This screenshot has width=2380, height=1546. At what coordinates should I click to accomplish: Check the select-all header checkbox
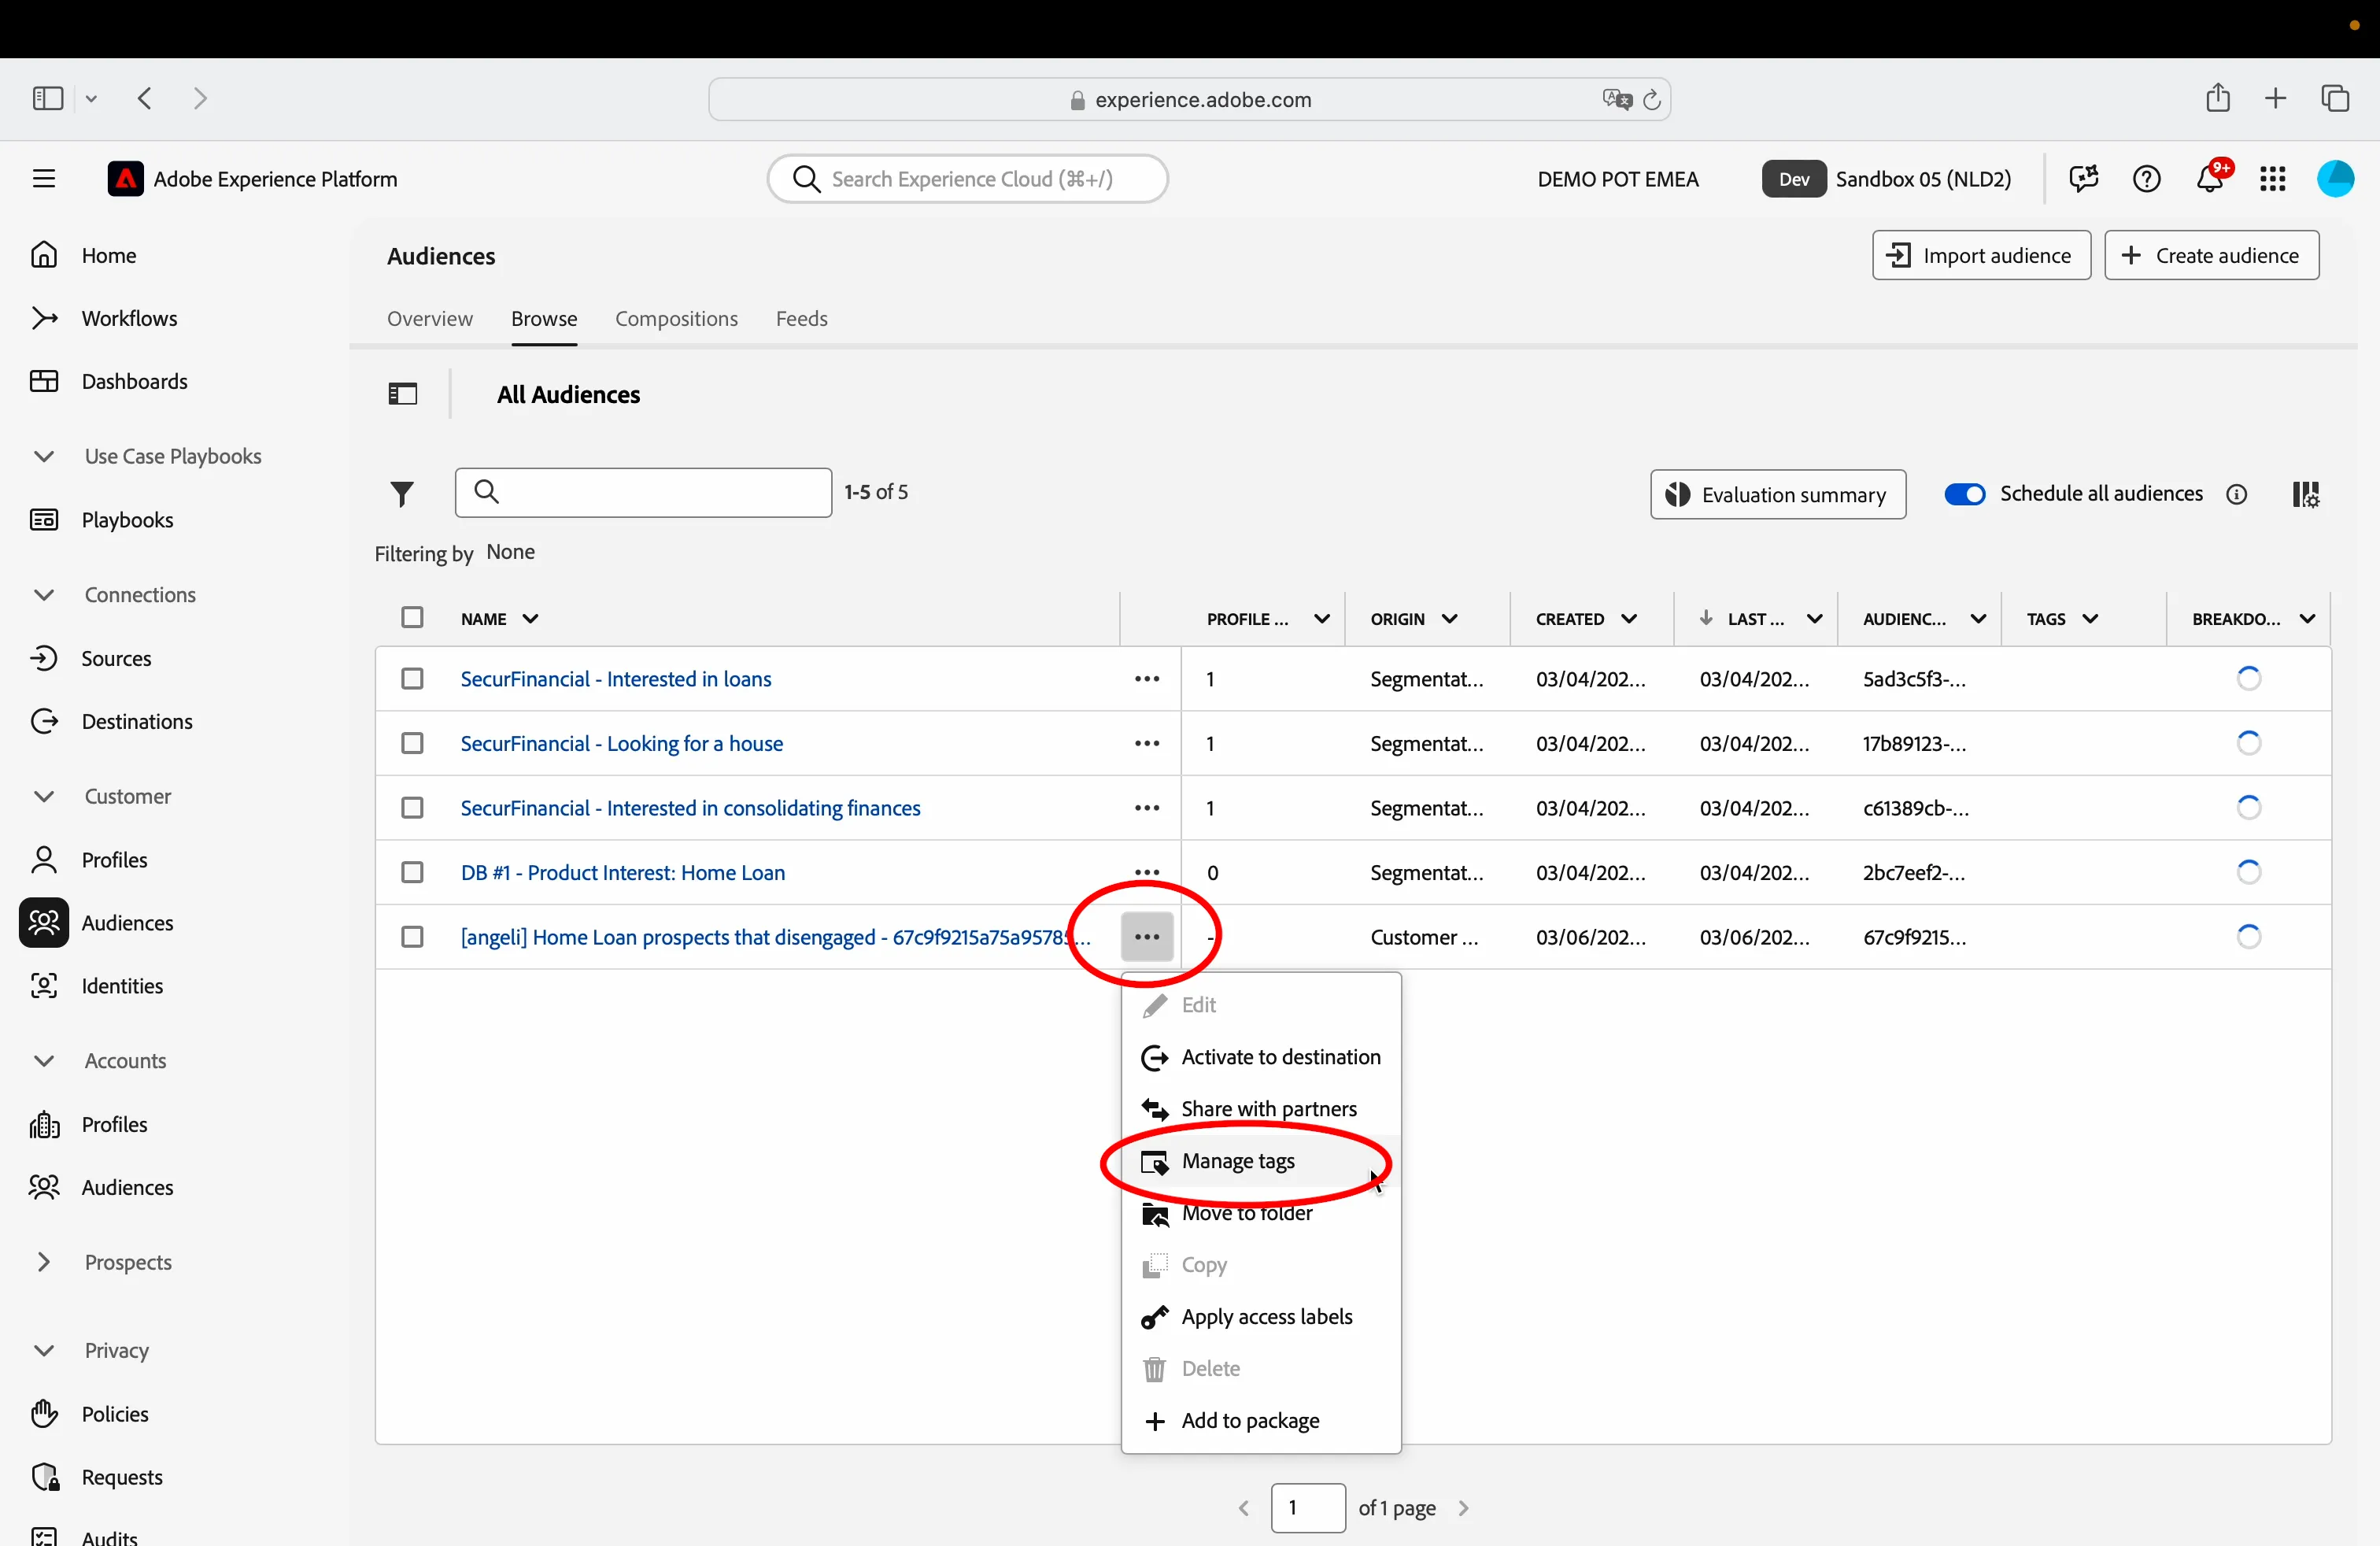click(412, 618)
